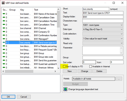Click the vertical scrollbar thumb of the list
Screen dimensions: 127x101
[x=58, y=19]
